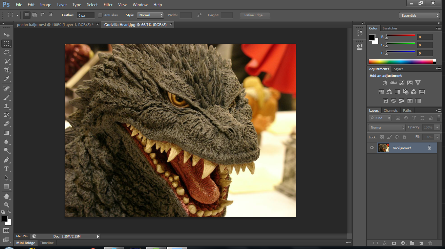Screen dimensions: 445x249
Task: Switch to the Channels tab
Action: click(390, 111)
